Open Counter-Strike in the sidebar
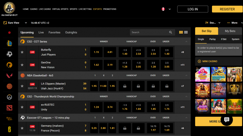243x136 pixels. coord(9,65)
